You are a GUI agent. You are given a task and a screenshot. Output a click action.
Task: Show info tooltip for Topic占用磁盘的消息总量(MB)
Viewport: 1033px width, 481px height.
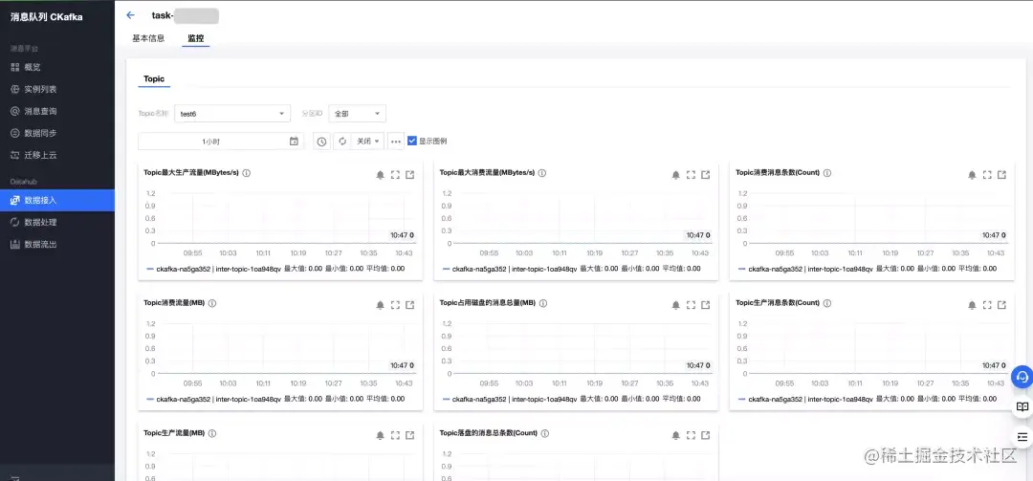pos(542,303)
